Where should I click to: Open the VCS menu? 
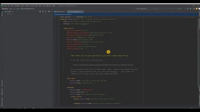pos(44,6)
